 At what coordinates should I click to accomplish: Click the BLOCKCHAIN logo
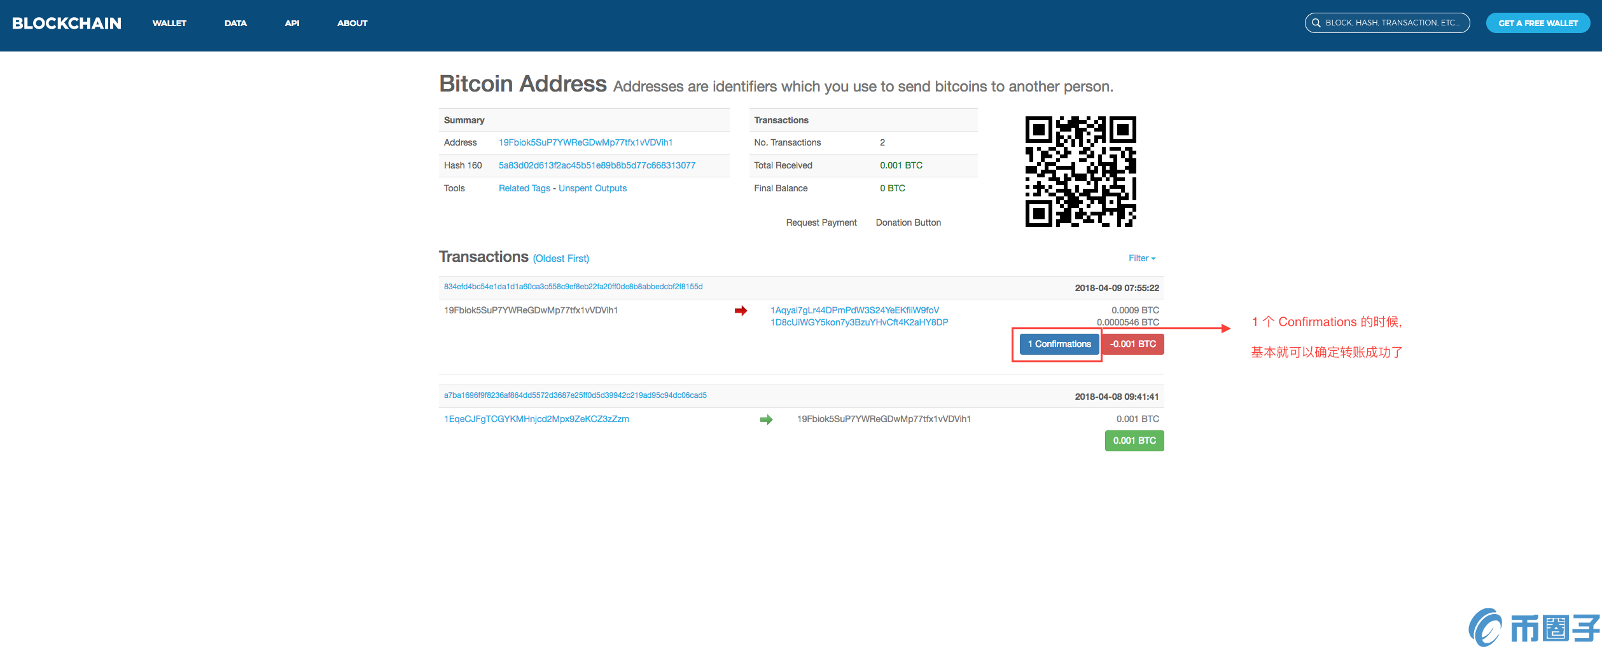pos(67,24)
